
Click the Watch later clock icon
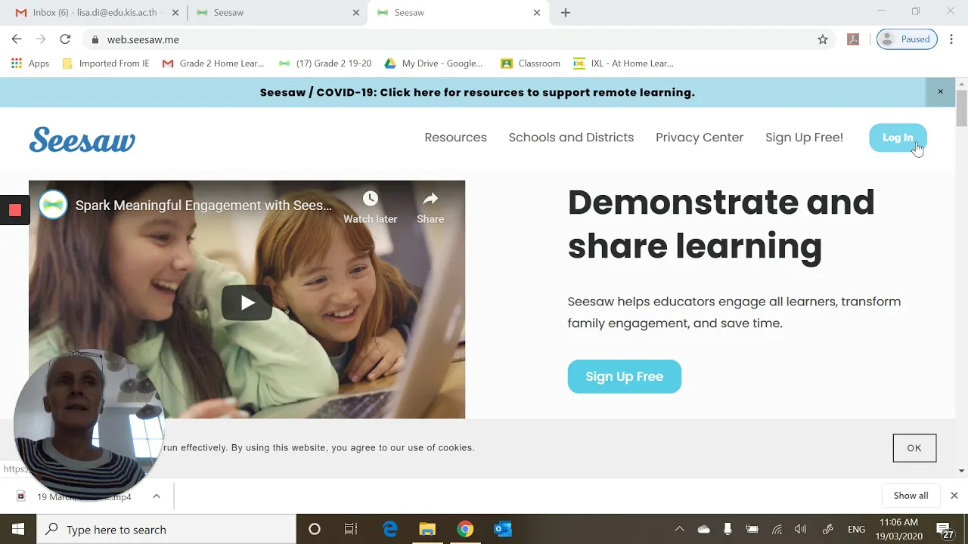point(370,199)
